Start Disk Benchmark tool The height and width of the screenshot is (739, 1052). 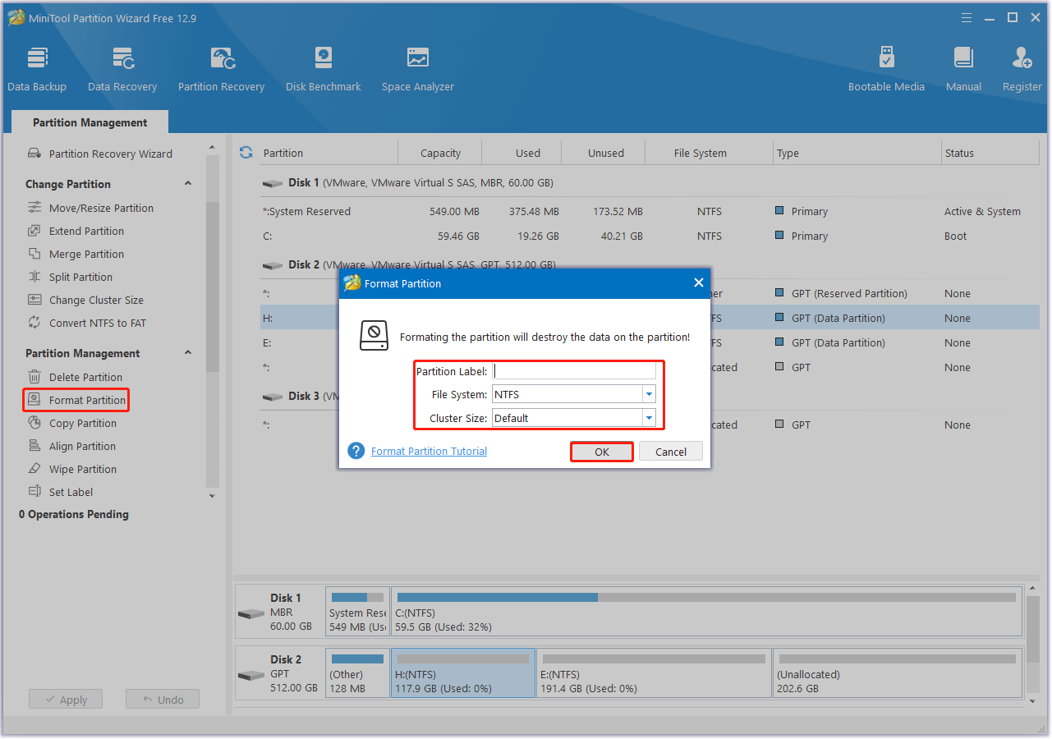324,69
